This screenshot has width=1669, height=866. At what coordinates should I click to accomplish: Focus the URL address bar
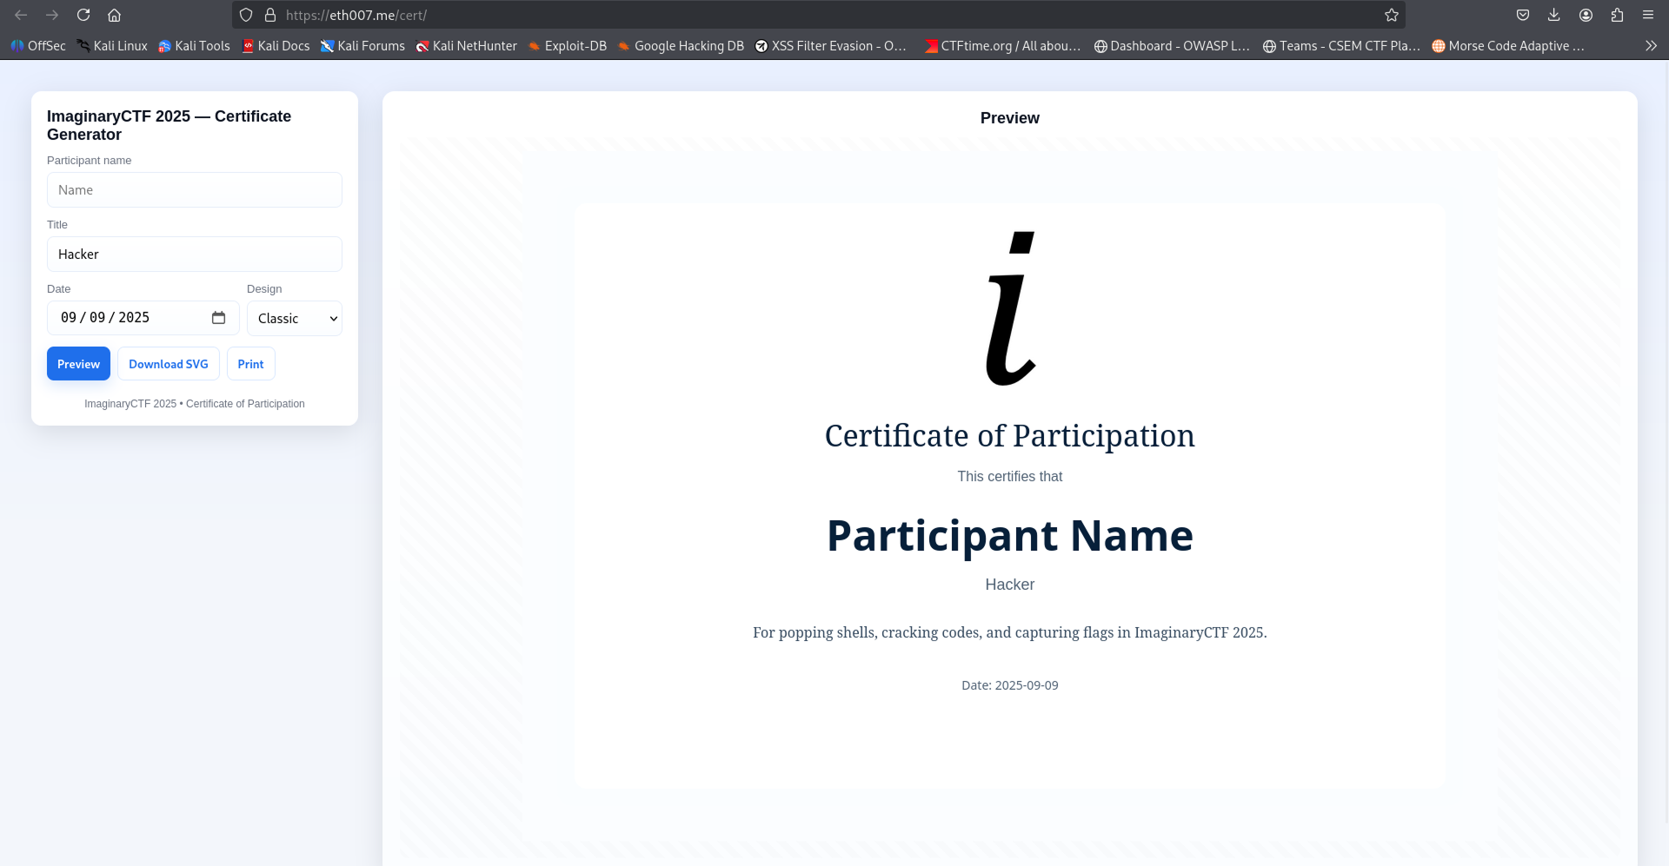(x=817, y=15)
